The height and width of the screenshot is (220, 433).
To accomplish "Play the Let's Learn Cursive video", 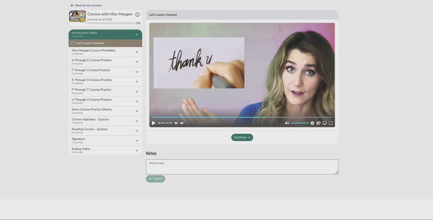I will point(153,123).
